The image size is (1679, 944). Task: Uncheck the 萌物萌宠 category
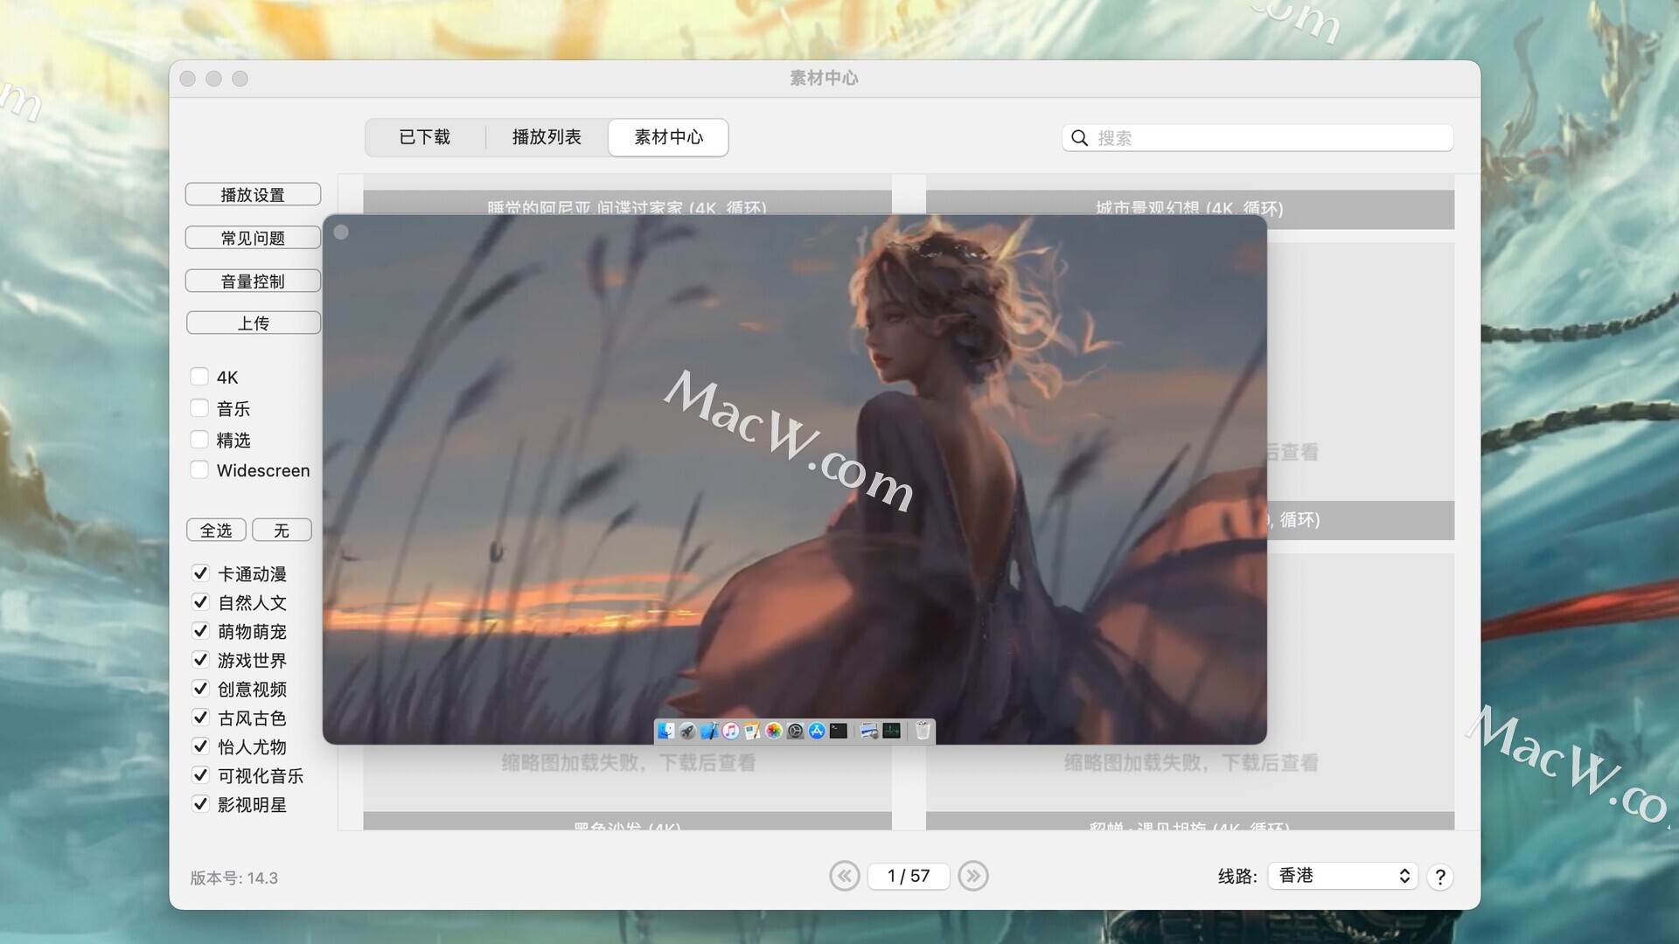(200, 631)
